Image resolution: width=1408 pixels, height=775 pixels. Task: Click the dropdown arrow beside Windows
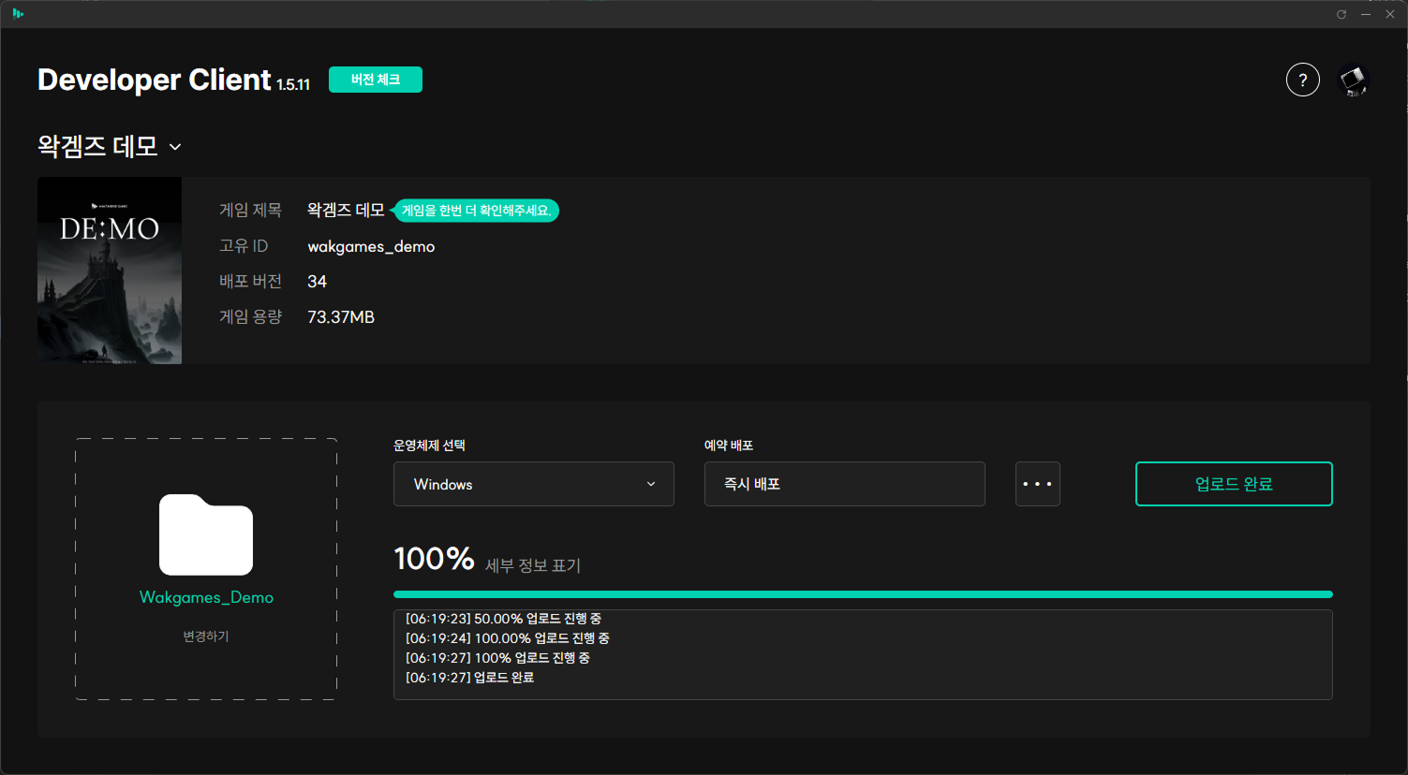(x=651, y=484)
